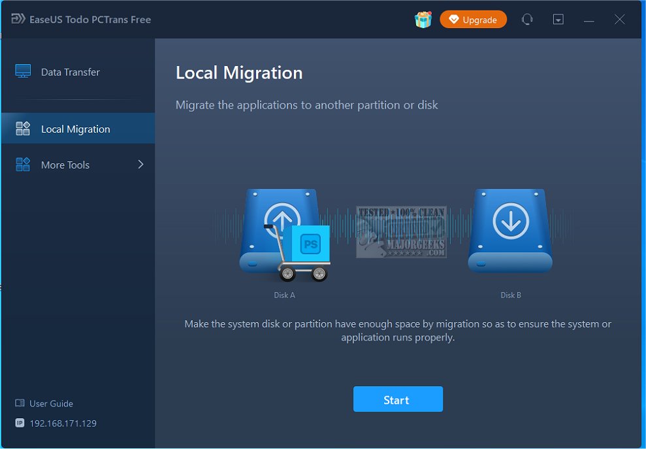This screenshot has width=646, height=449.
Task: Expand the More Tools chevron arrow
Action: (140, 165)
